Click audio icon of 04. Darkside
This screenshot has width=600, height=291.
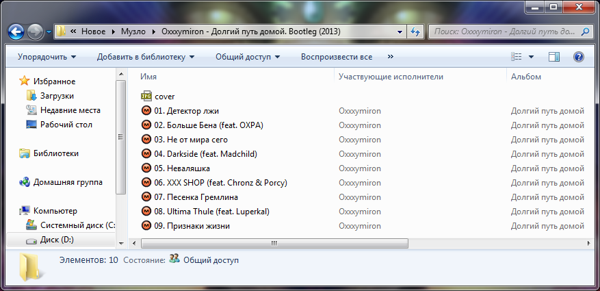coord(146,154)
